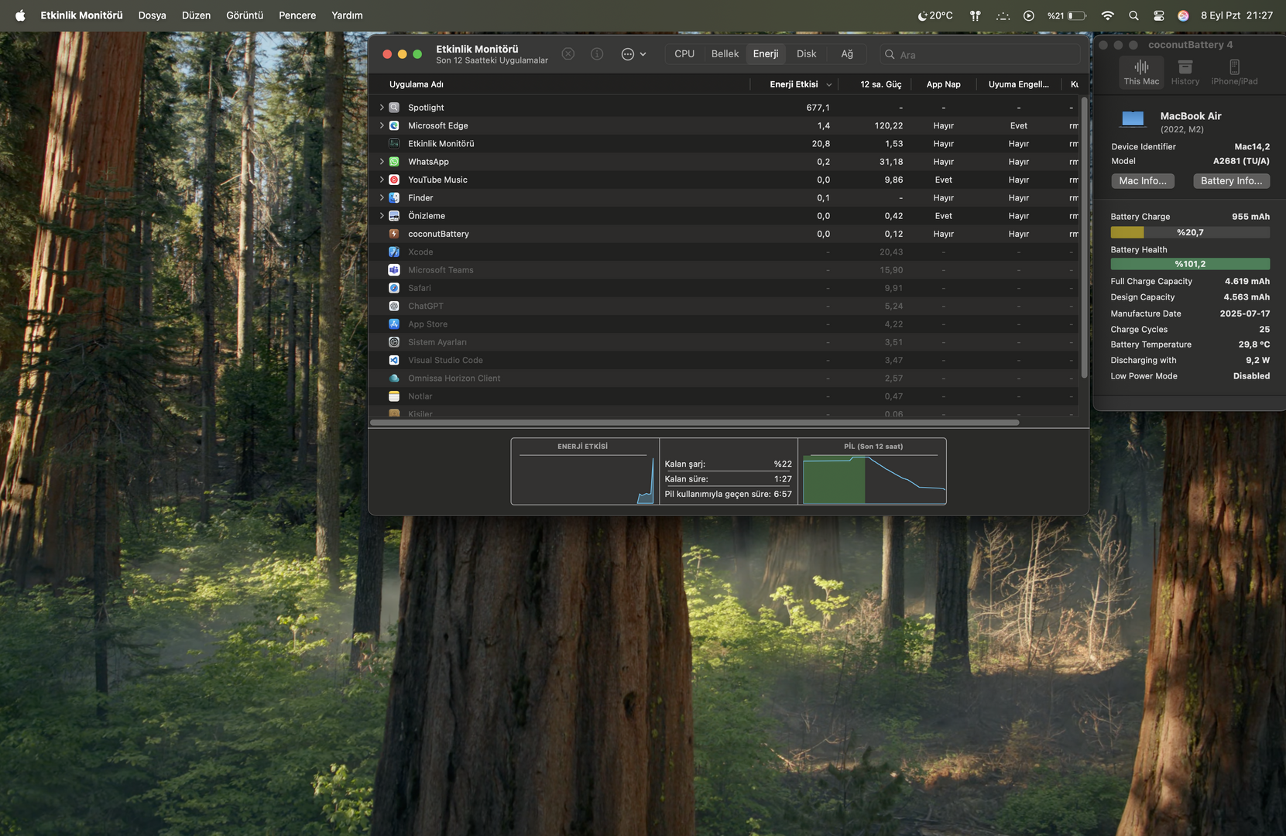Viewport: 1286px width, 836px height.
Task: Open the Pencere menu
Action: [x=297, y=15]
